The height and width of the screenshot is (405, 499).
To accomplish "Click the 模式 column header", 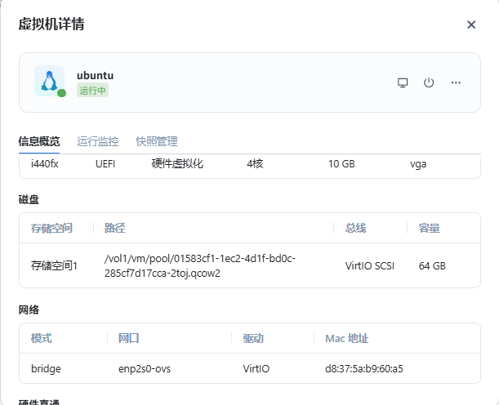I will point(42,338).
